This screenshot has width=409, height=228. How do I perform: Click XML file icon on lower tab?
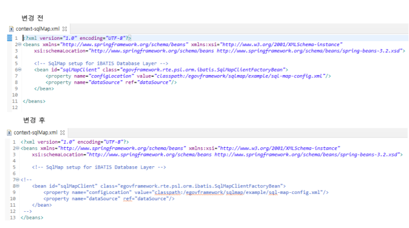[x=9, y=133]
